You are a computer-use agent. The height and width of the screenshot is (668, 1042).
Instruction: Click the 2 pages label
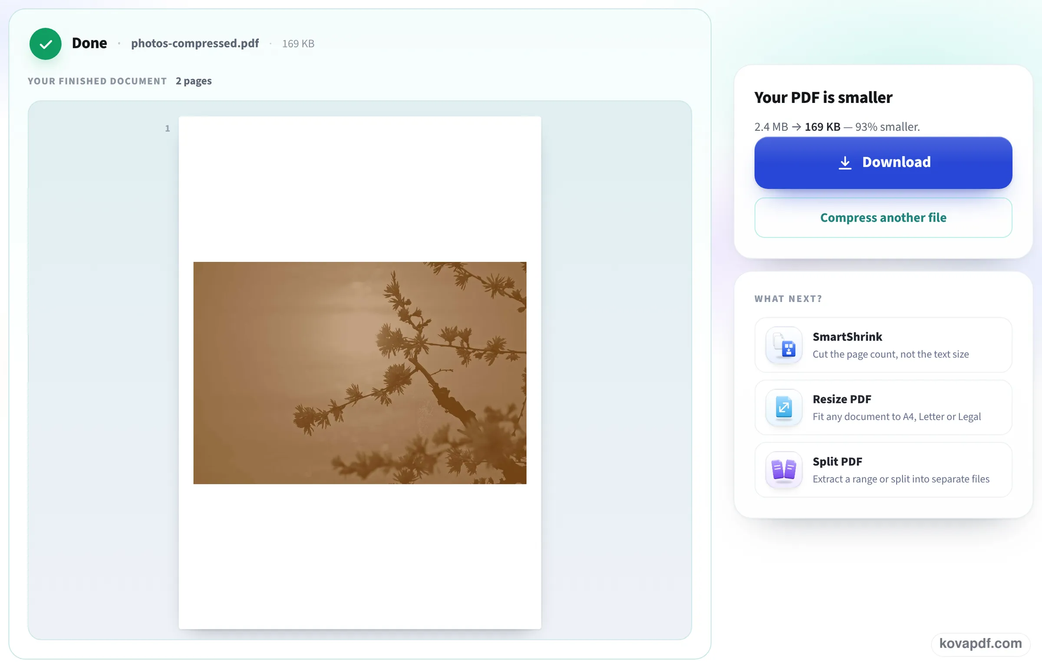194,81
